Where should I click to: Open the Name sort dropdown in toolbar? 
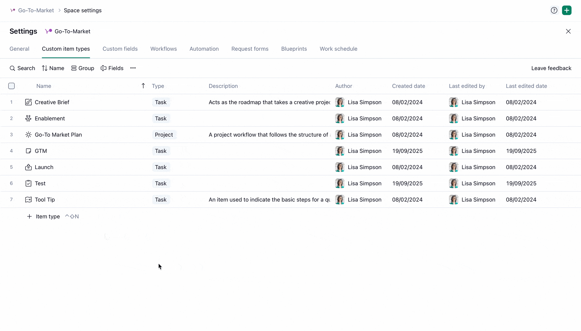point(53,68)
